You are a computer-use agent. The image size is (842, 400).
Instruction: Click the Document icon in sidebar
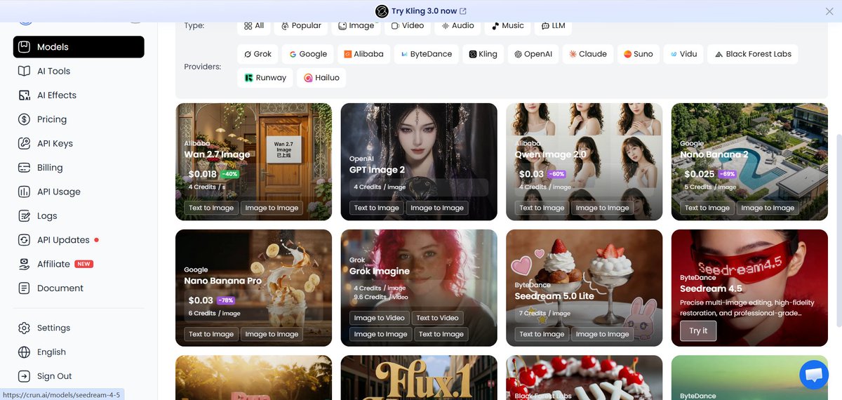click(x=25, y=288)
